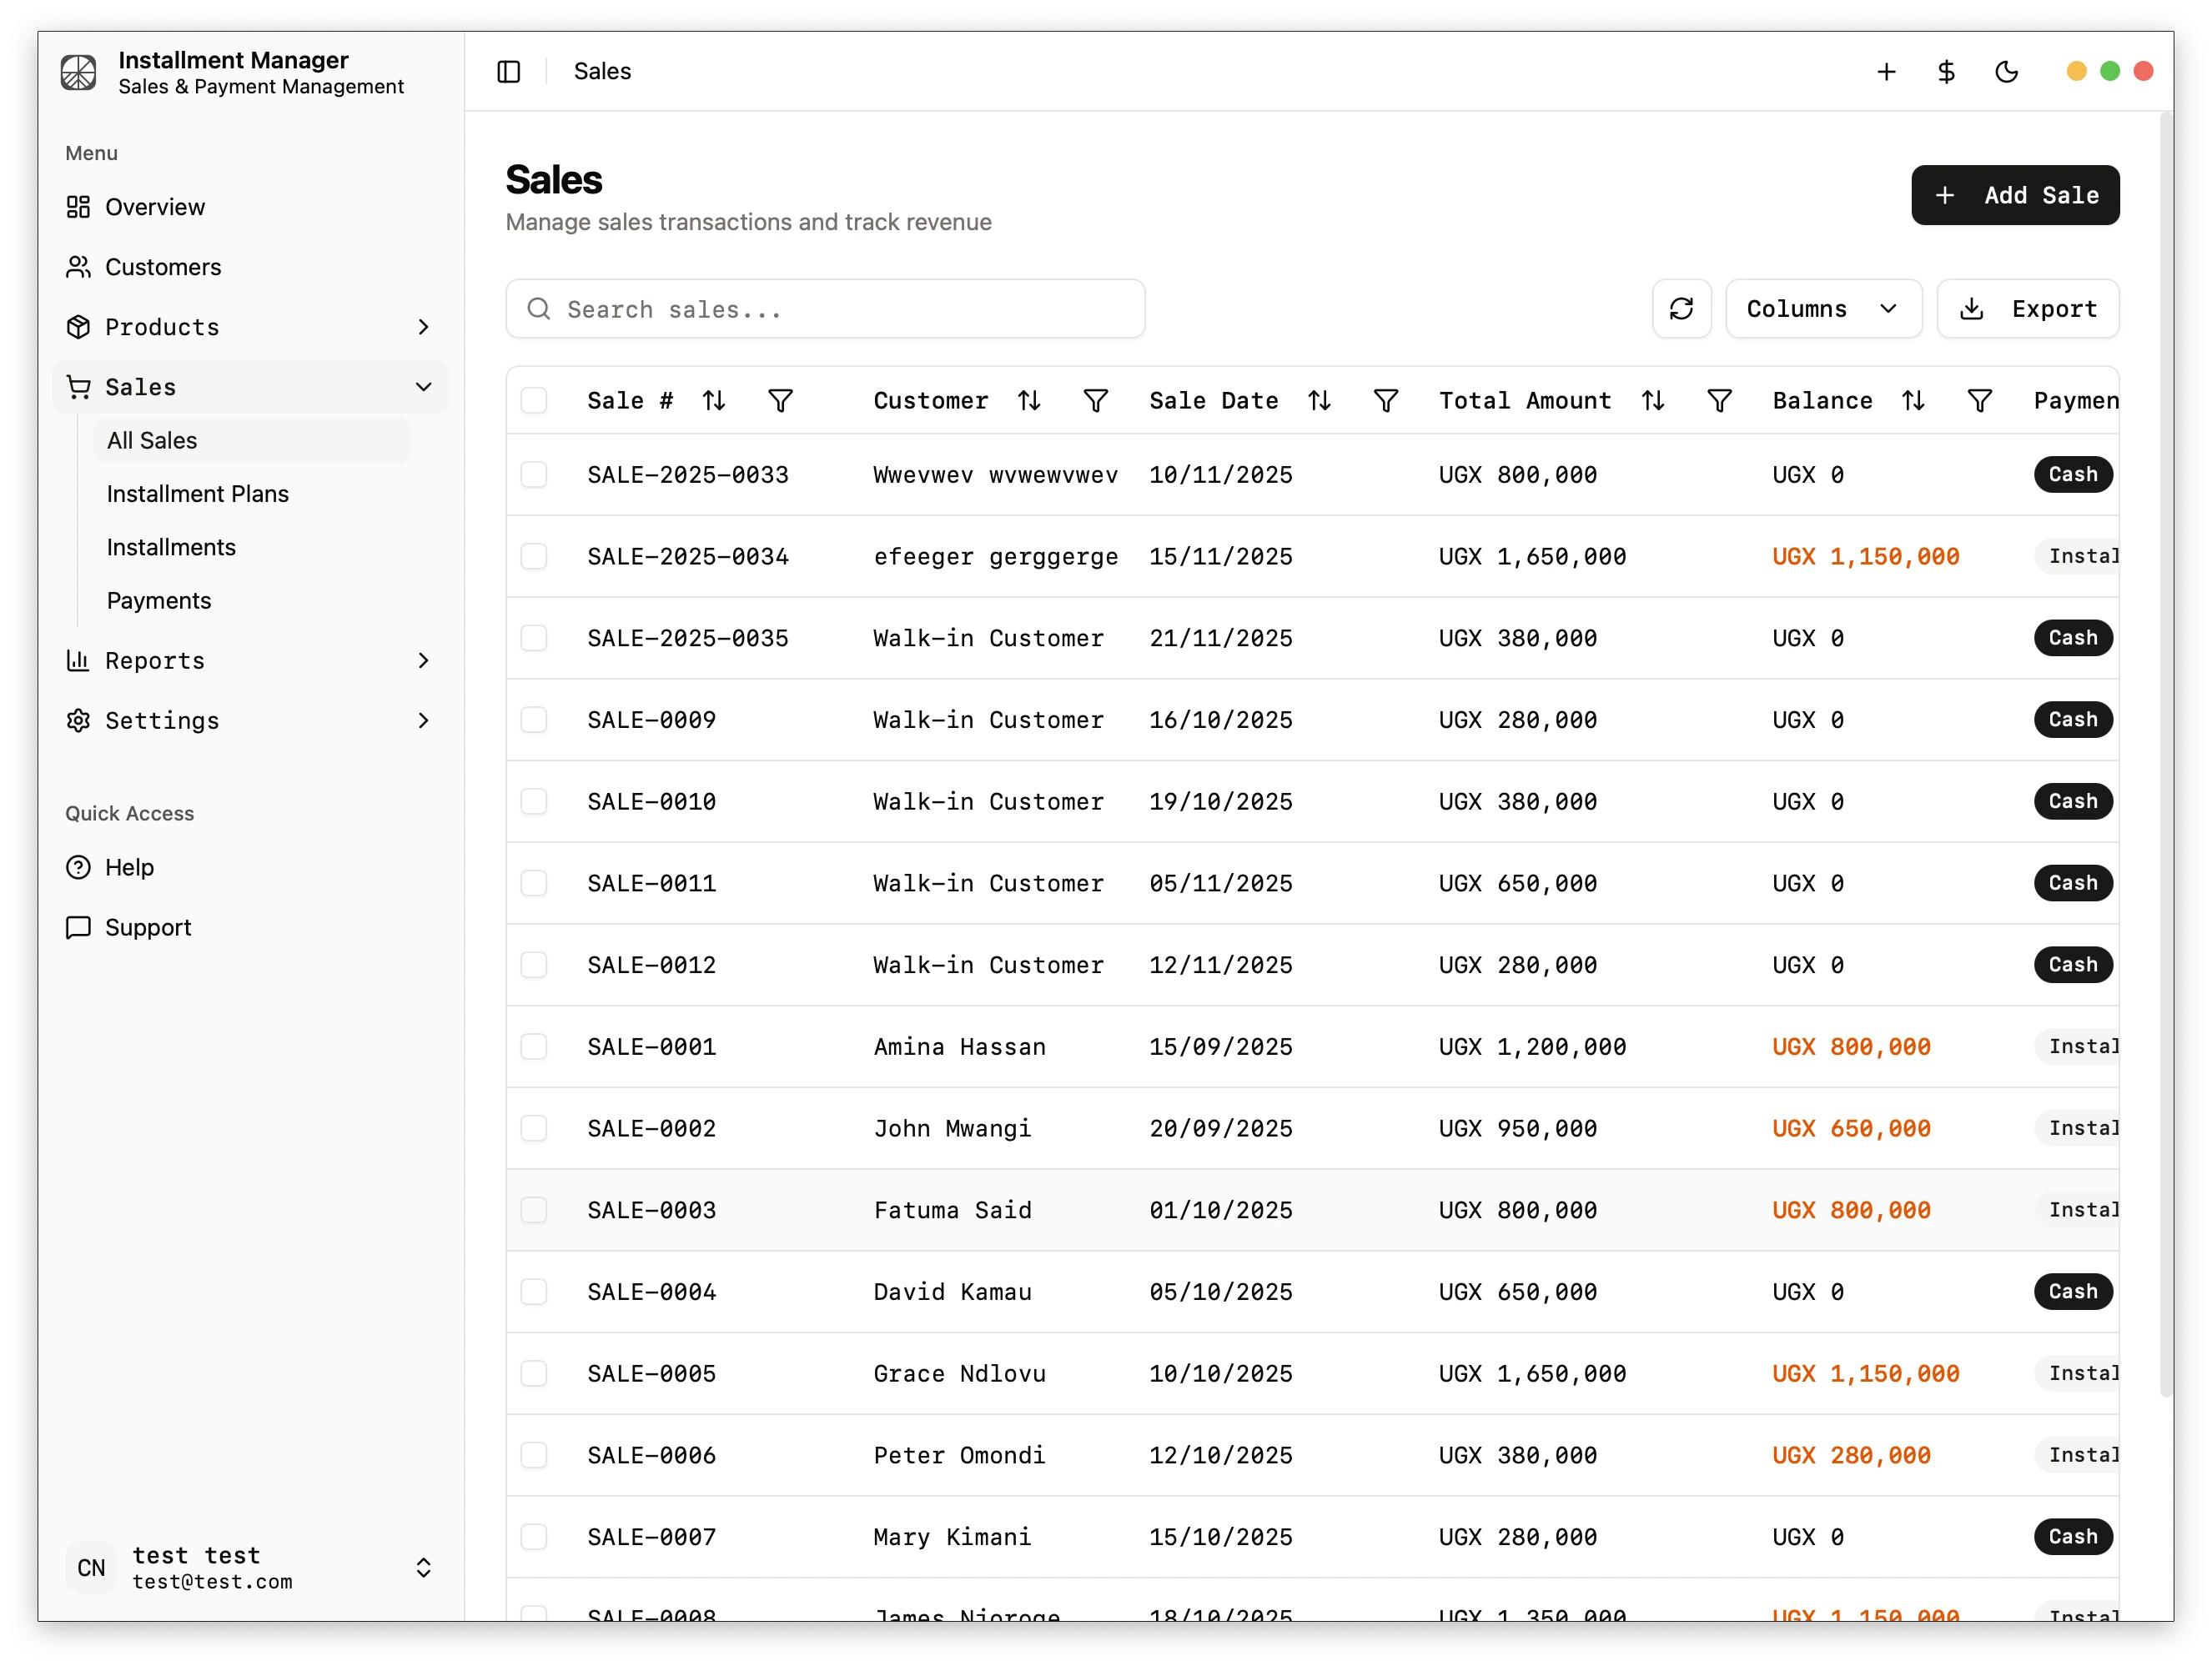Click the Add Sale button
2212x1666 pixels.
point(2014,195)
